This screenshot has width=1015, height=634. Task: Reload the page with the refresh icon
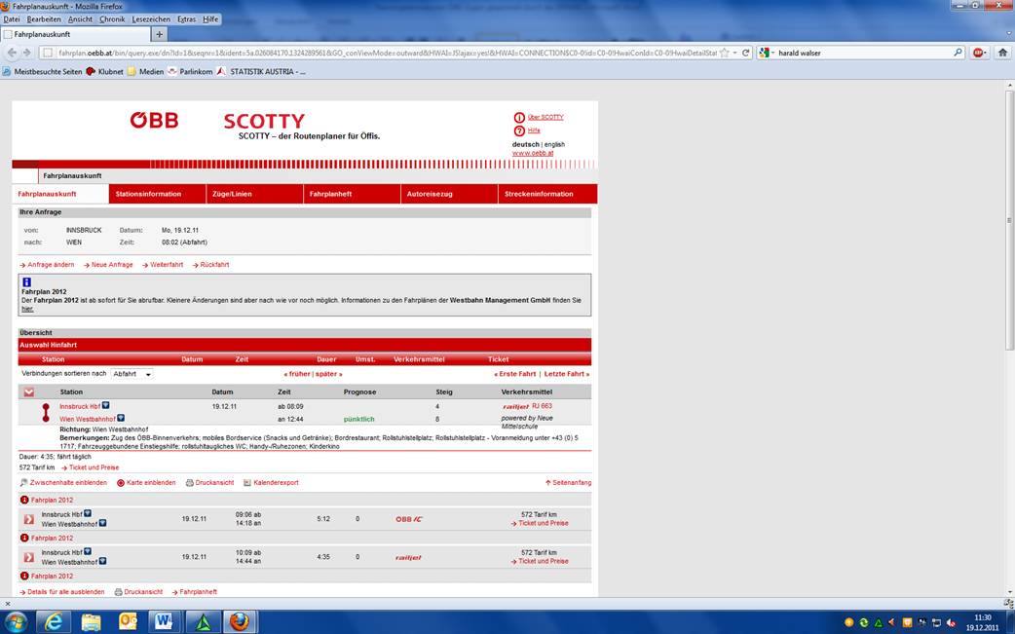[x=745, y=53]
